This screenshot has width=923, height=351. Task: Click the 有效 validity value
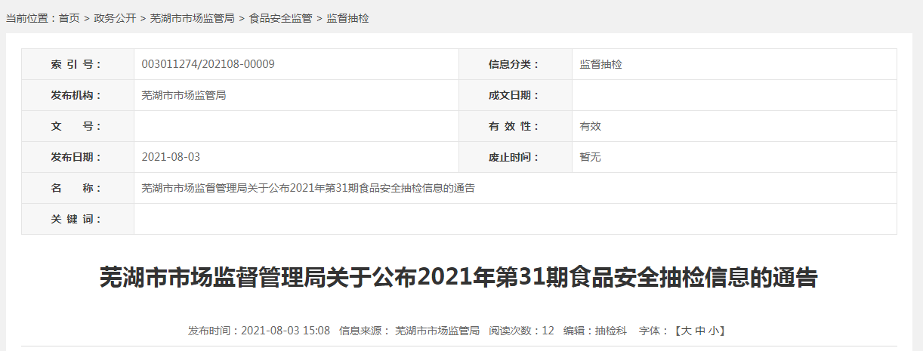click(x=590, y=126)
